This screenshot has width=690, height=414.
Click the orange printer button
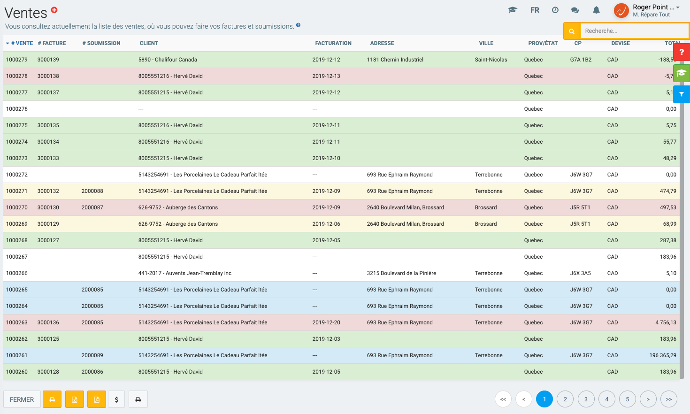click(x=52, y=399)
